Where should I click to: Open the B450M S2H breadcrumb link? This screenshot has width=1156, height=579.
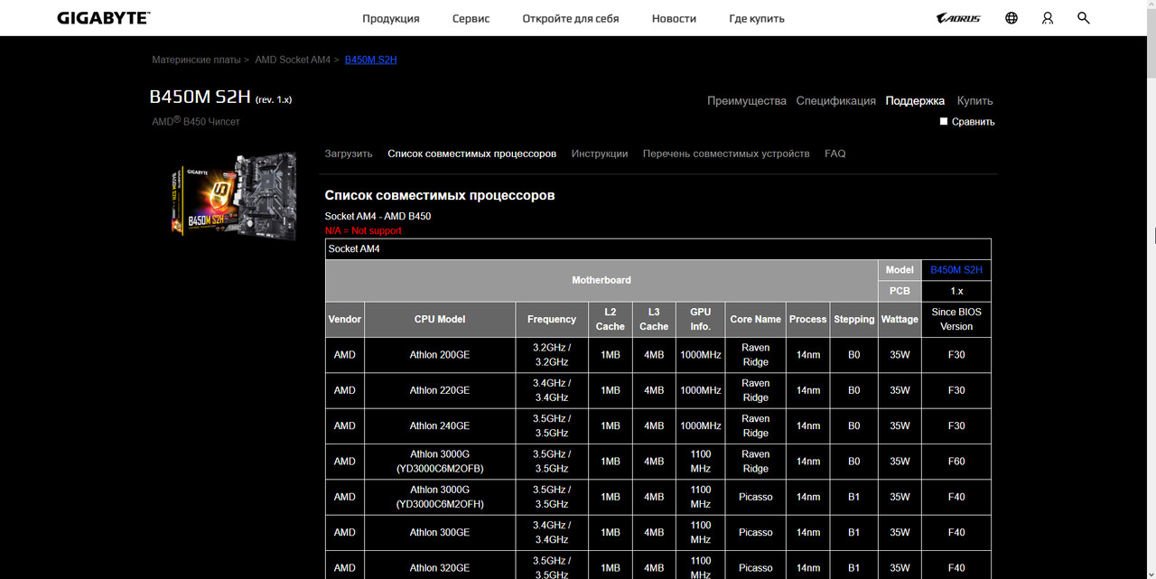(370, 60)
